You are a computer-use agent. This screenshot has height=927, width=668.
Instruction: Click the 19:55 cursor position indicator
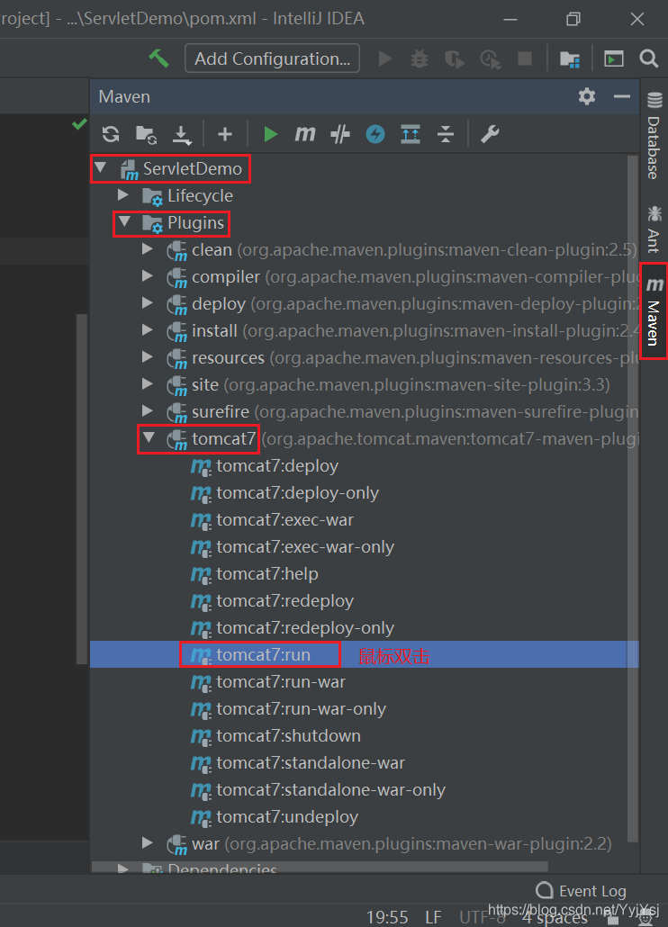click(386, 917)
